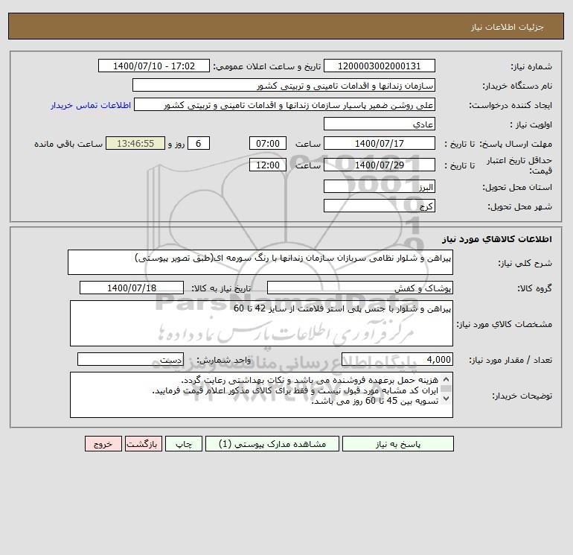Click the بازگشت back button
This screenshot has height=555, width=573.
pos(143,444)
